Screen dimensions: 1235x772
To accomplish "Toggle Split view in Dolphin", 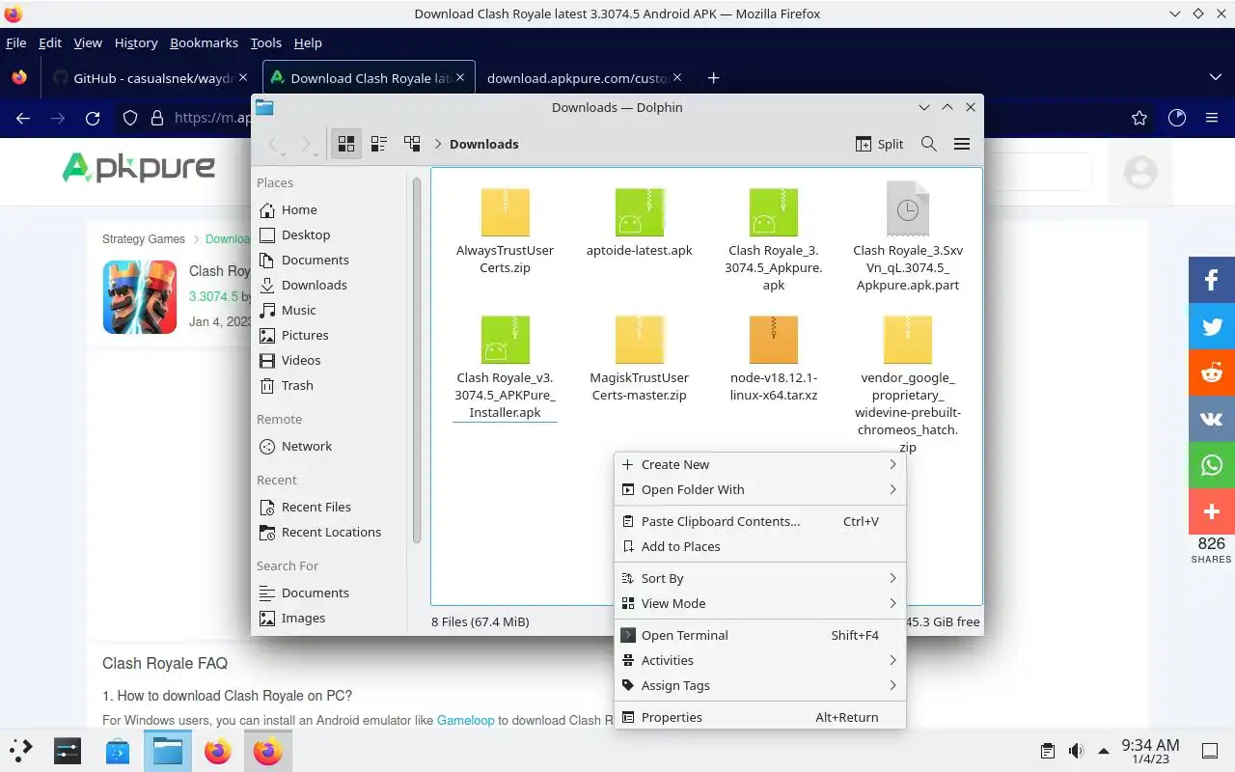I will coord(880,144).
